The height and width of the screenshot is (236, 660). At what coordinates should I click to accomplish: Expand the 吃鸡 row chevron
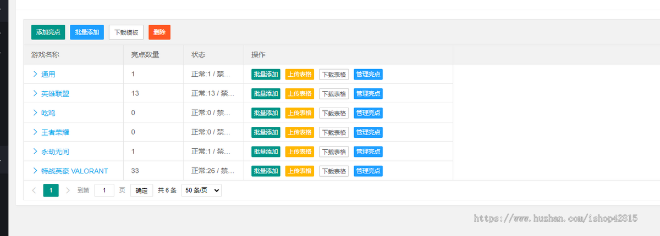35,113
